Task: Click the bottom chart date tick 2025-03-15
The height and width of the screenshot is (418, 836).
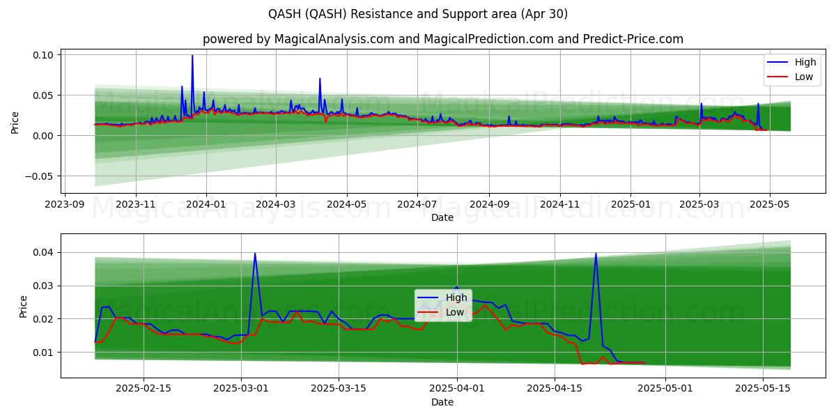Action: 339,389
